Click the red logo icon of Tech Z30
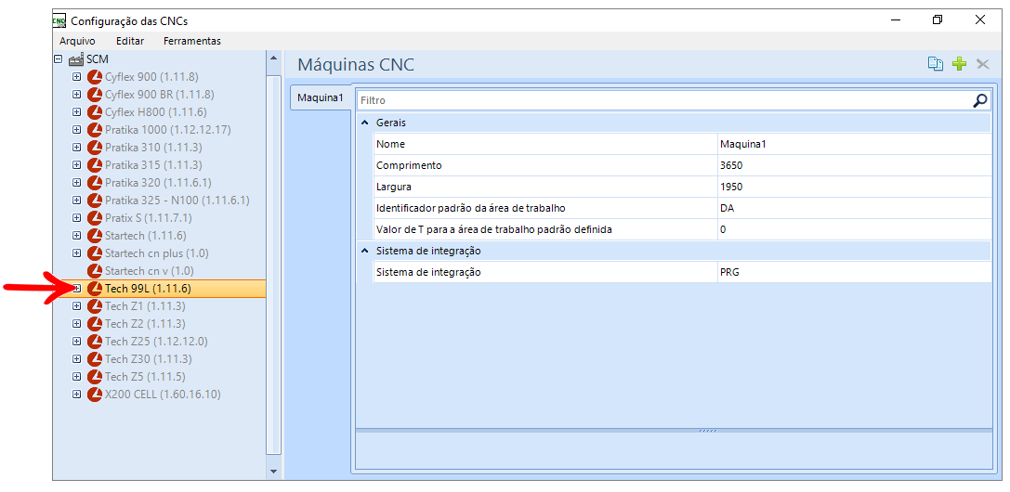This screenshot has height=492, width=1010. (95, 359)
